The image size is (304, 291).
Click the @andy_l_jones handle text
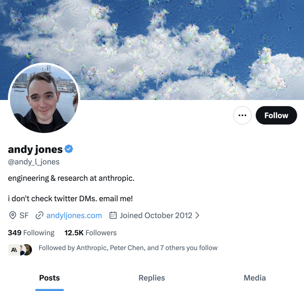[x=34, y=162]
